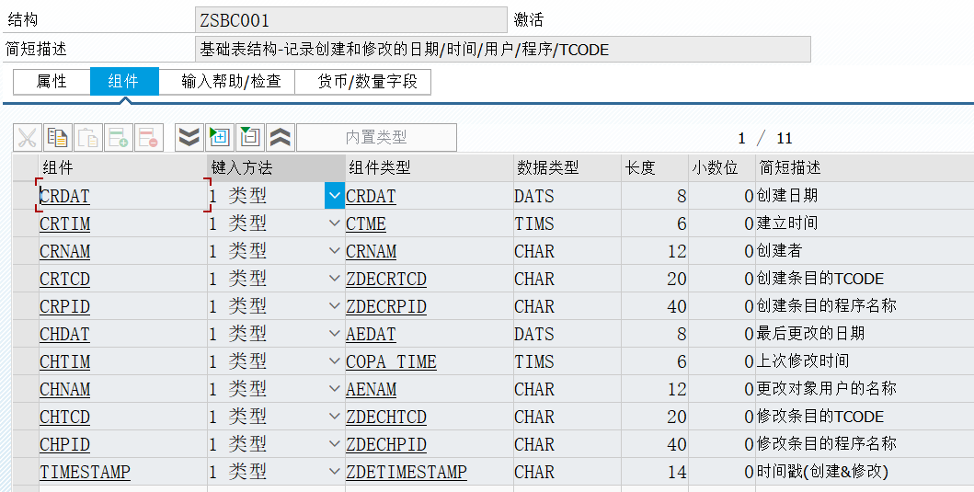Screen dimensions: 974x492
Task: Click the Delete Row icon
Action: tap(149, 137)
